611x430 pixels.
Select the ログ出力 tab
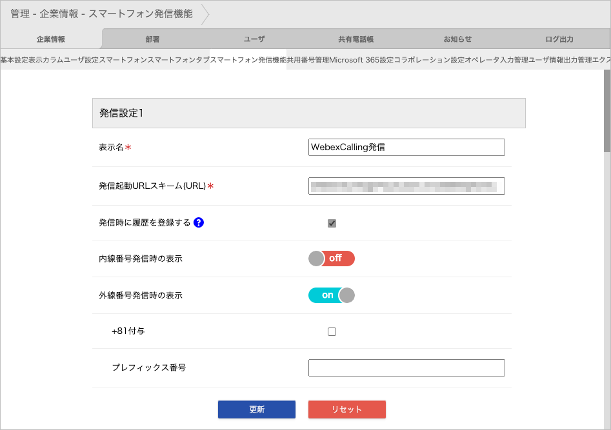tap(559, 39)
